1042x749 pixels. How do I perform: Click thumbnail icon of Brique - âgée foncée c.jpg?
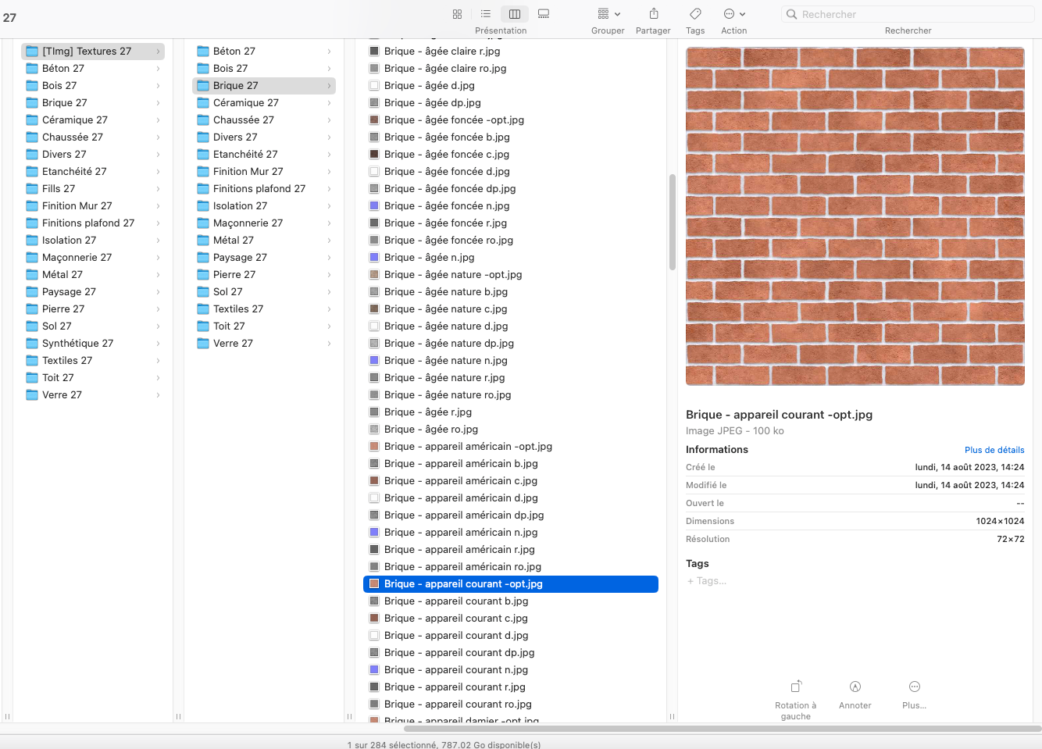click(374, 155)
